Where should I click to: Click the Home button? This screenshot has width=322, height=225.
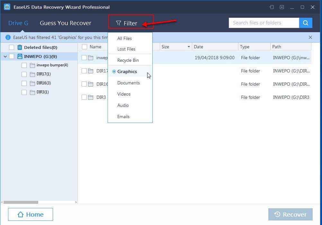(31, 214)
